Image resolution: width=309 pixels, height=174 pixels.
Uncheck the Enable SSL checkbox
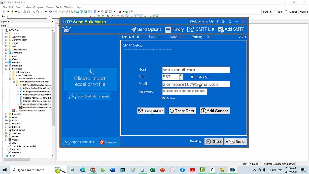192,77
